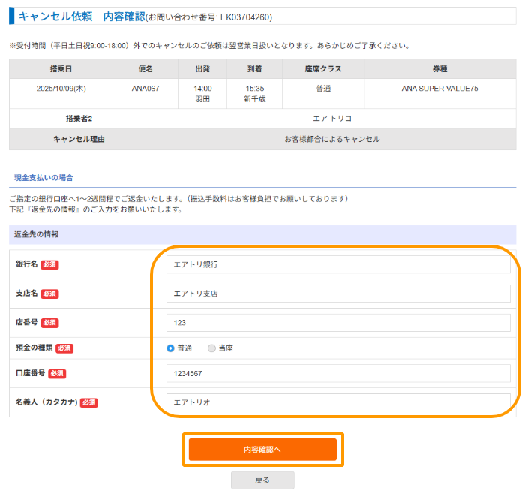Viewport: 531px width, 494px height.
Task: Click the 銀行名 input field
Action: [x=337, y=264]
